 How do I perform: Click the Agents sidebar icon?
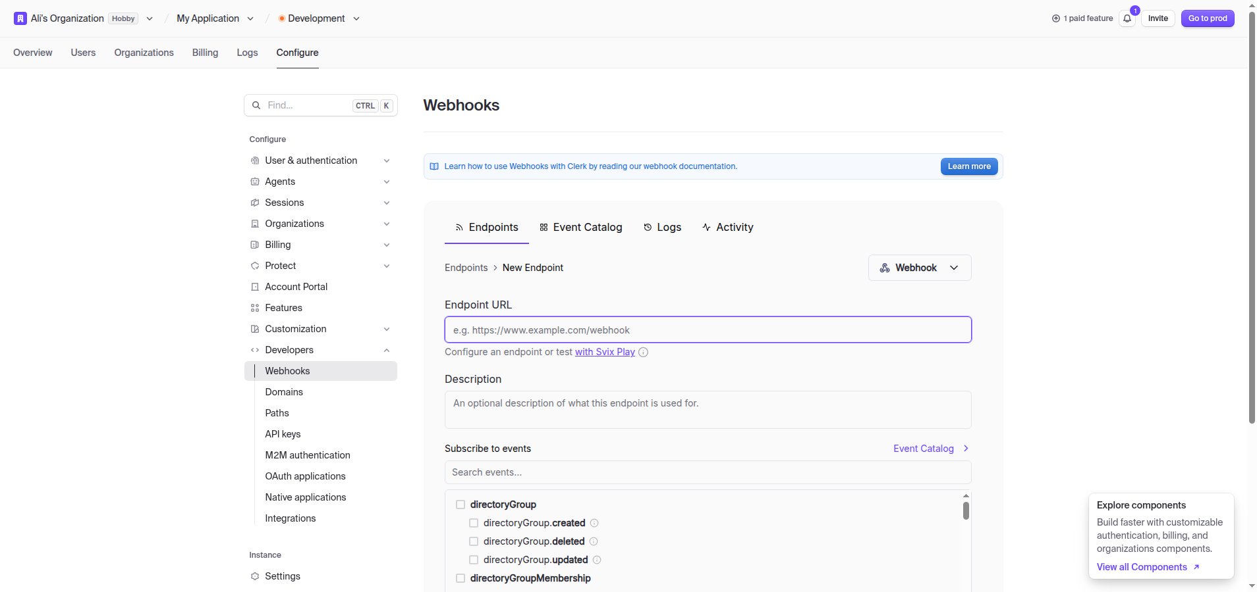click(255, 182)
